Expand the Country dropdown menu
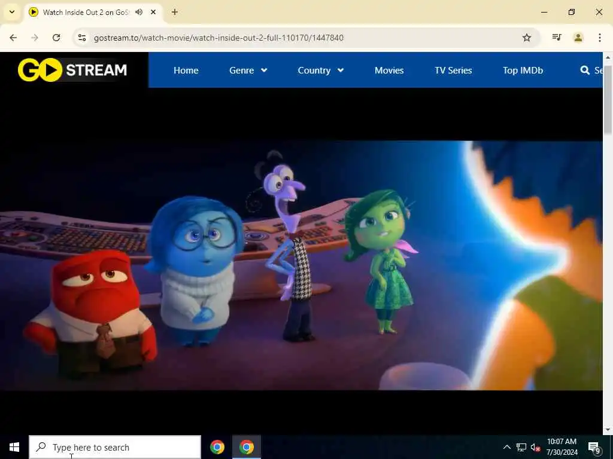The height and width of the screenshot is (459, 613). point(321,71)
